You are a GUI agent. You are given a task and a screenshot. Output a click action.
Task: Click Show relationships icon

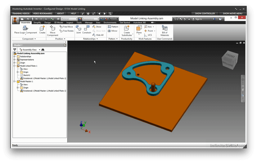click(94, 27)
